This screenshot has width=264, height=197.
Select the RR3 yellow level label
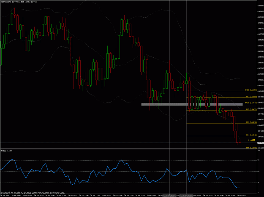[251, 122]
